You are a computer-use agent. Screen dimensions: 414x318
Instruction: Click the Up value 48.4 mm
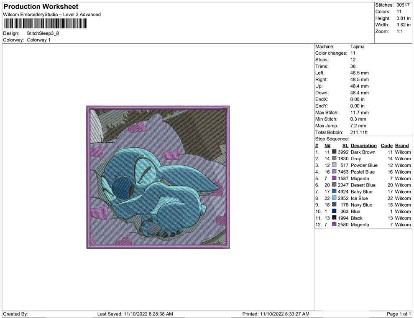(359, 86)
